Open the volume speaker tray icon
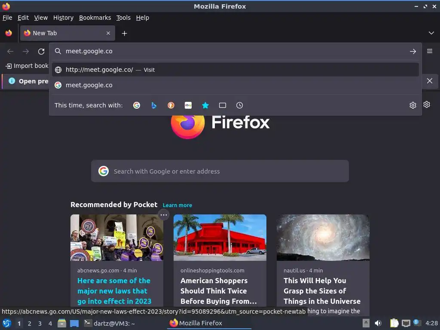The image size is (440, 330). tap(378, 323)
